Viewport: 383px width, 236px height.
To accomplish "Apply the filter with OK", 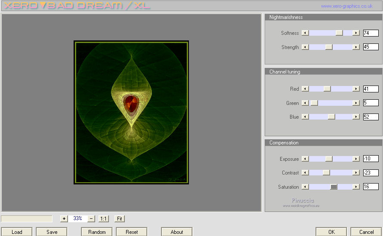I will [331, 232].
